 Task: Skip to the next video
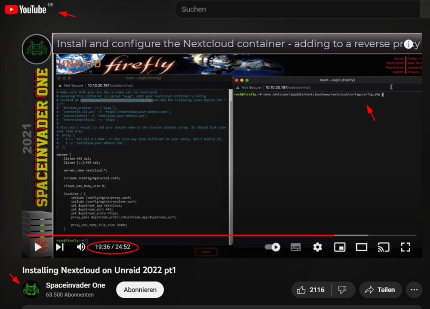[60, 247]
